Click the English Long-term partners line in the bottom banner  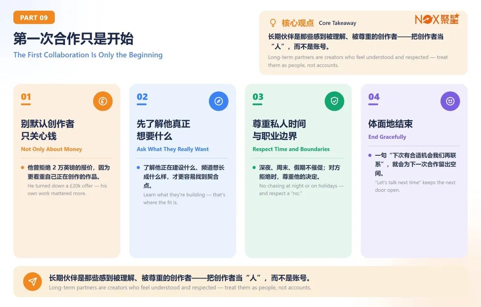(180, 288)
